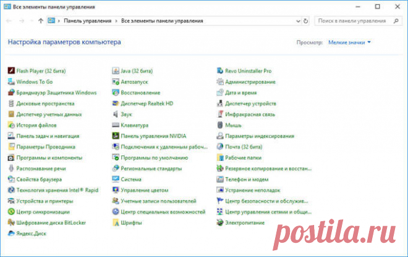Expand chevron after control panel root icon

pyautogui.click(x=59, y=21)
